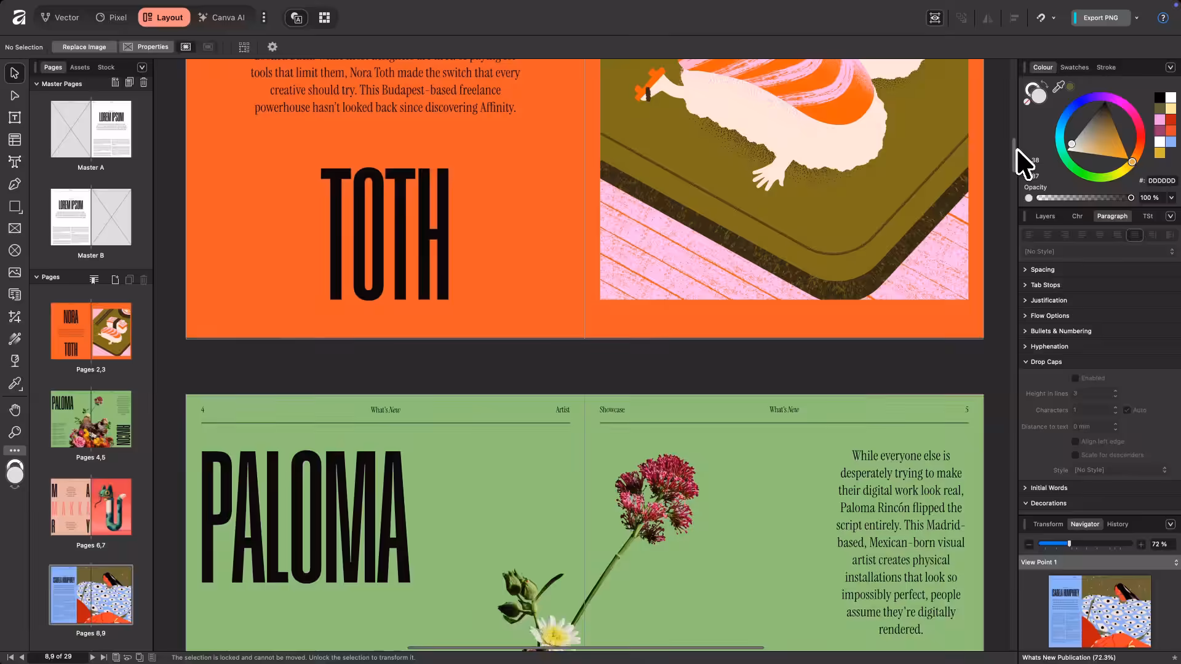Select the Frame Text tool
Image resolution: width=1181 pixels, height=664 pixels.
click(15, 117)
